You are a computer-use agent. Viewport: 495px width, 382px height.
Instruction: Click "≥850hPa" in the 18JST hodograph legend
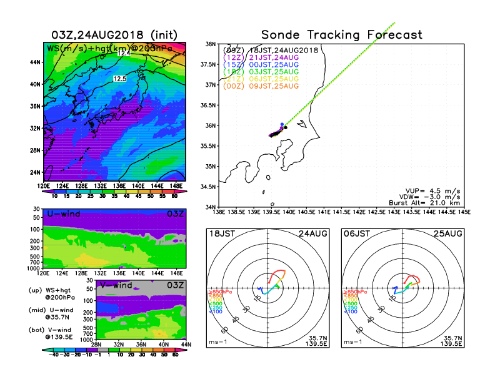coord(220,292)
